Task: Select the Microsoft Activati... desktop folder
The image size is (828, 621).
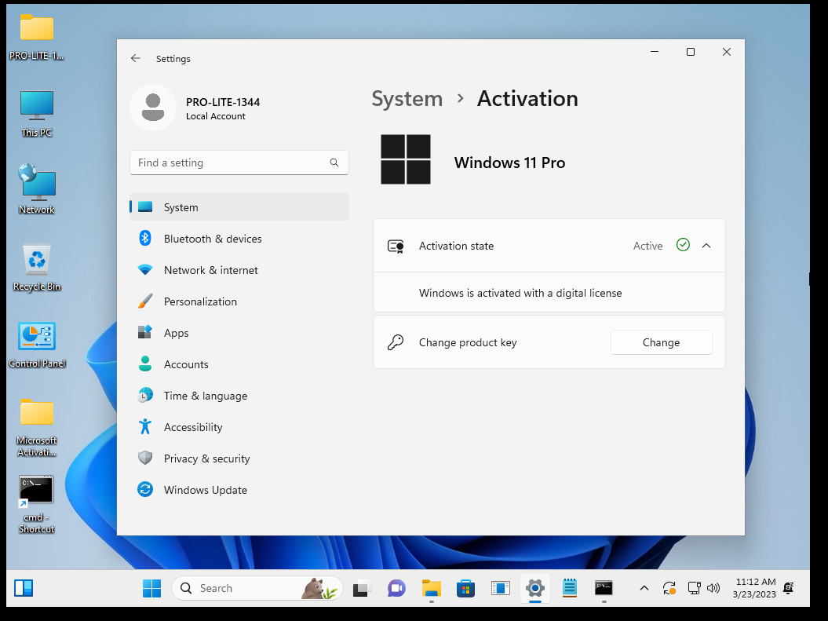Action: tap(36, 428)
